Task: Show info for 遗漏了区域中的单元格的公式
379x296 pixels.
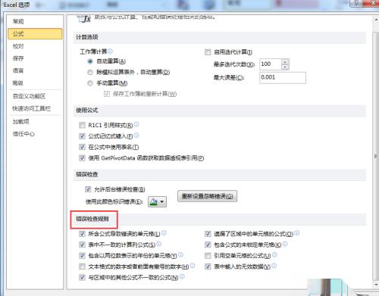Action: 297,233
